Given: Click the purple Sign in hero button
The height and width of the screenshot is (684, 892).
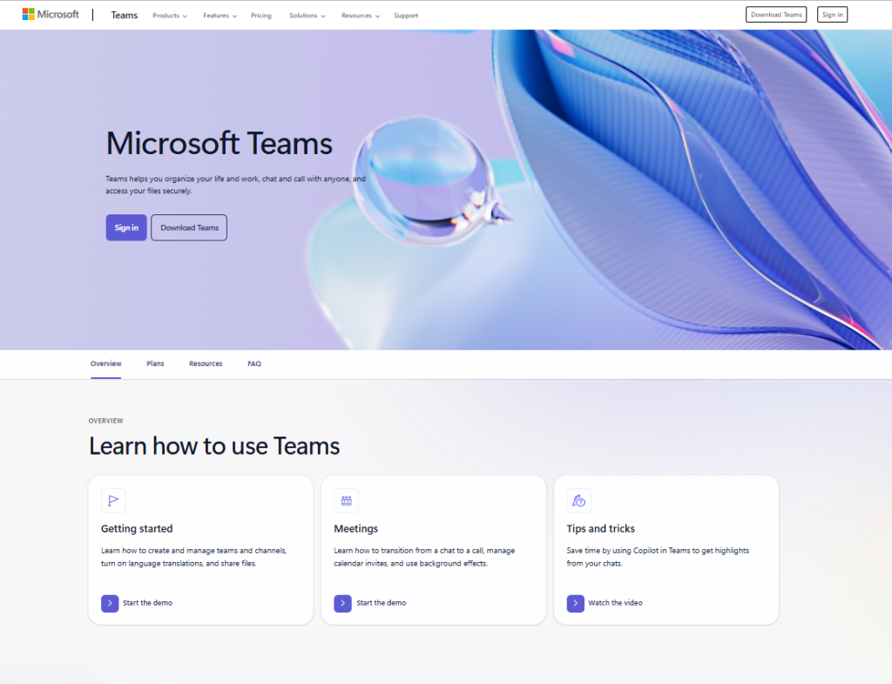Looking at the screenshot, I should [x=126, y=227].
